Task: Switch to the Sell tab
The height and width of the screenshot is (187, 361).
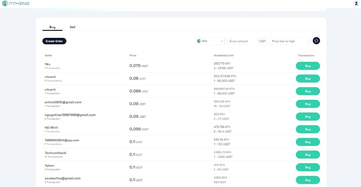Action: pyautogui.click(x=73, y=27)
